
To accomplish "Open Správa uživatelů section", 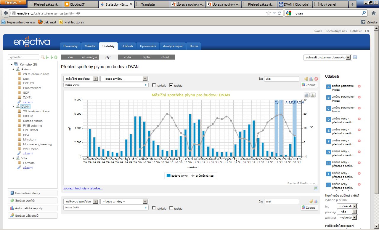I will [33, 216].
